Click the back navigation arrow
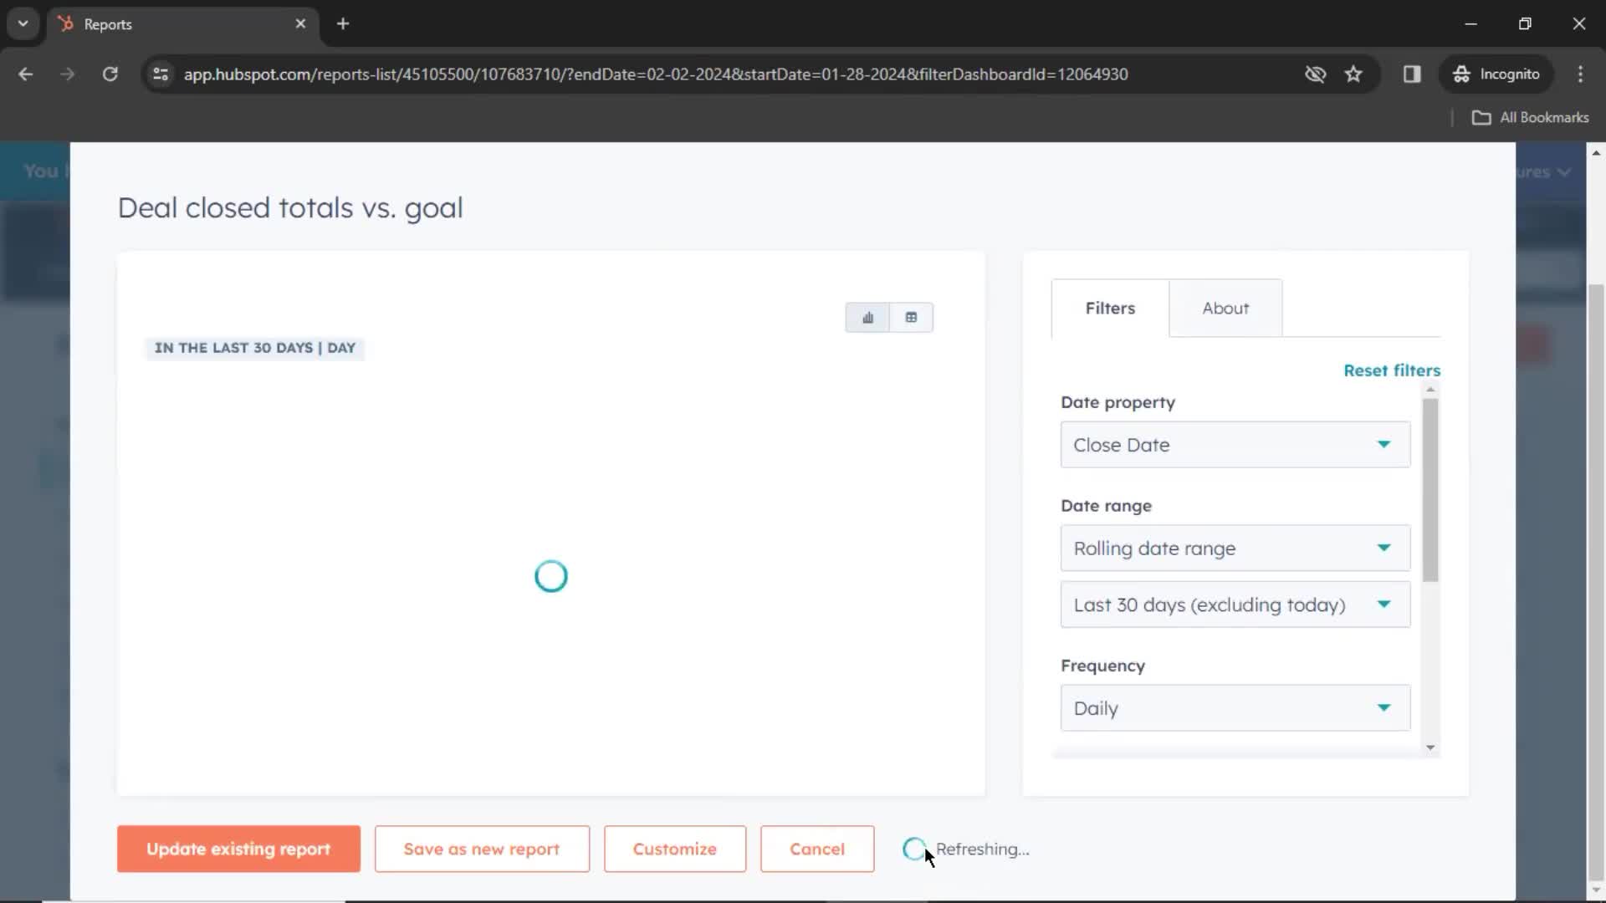The width and height of the screenshot is (1606, 903). click(x=27, y=74)
